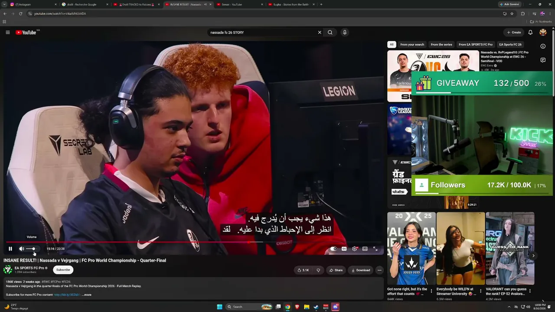This screenshot has width=555, height=312.
Task: Subscribe to EA SPORTS FC Pro
Action: pos(63,270)
